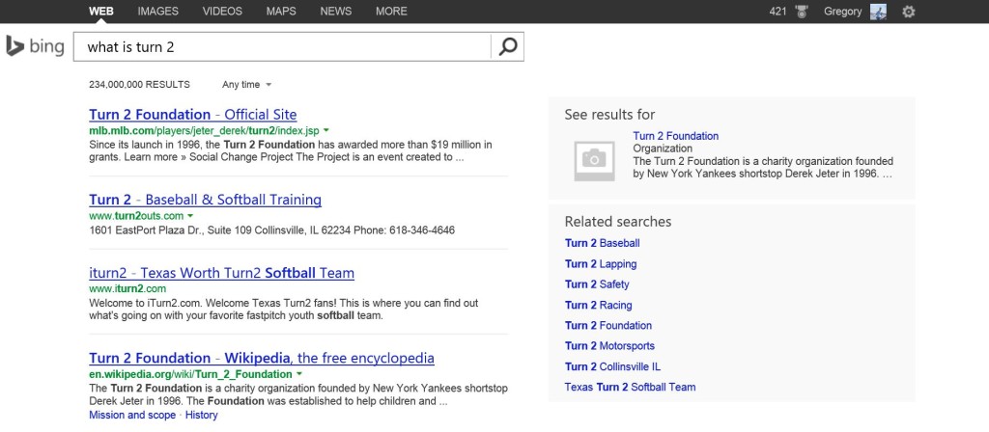Switch to the VIDEOS tab
This screenshot has height=432, width=989.
pyautogui.click(x=222, y=12)
